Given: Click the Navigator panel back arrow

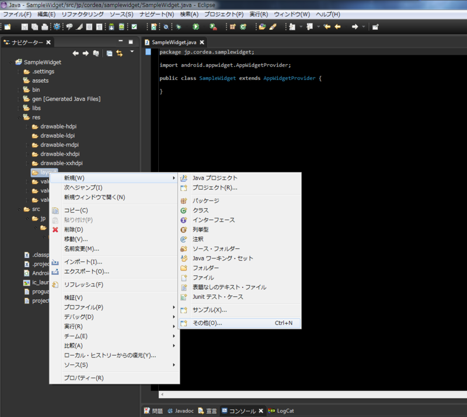Looking at the screenshot, I should coord(76,53).
